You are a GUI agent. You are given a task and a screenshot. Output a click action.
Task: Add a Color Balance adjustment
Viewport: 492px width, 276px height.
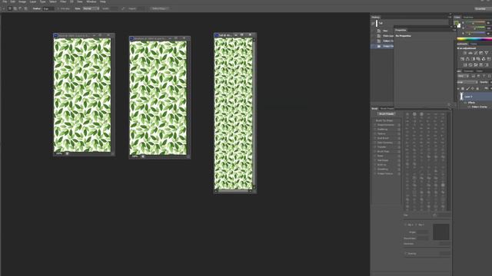(467, 59)
